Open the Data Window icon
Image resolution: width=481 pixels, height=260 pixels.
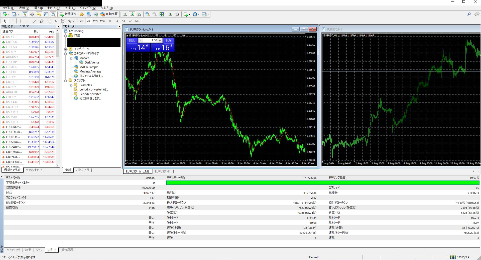pyautogui.click(x=32, y=14)
